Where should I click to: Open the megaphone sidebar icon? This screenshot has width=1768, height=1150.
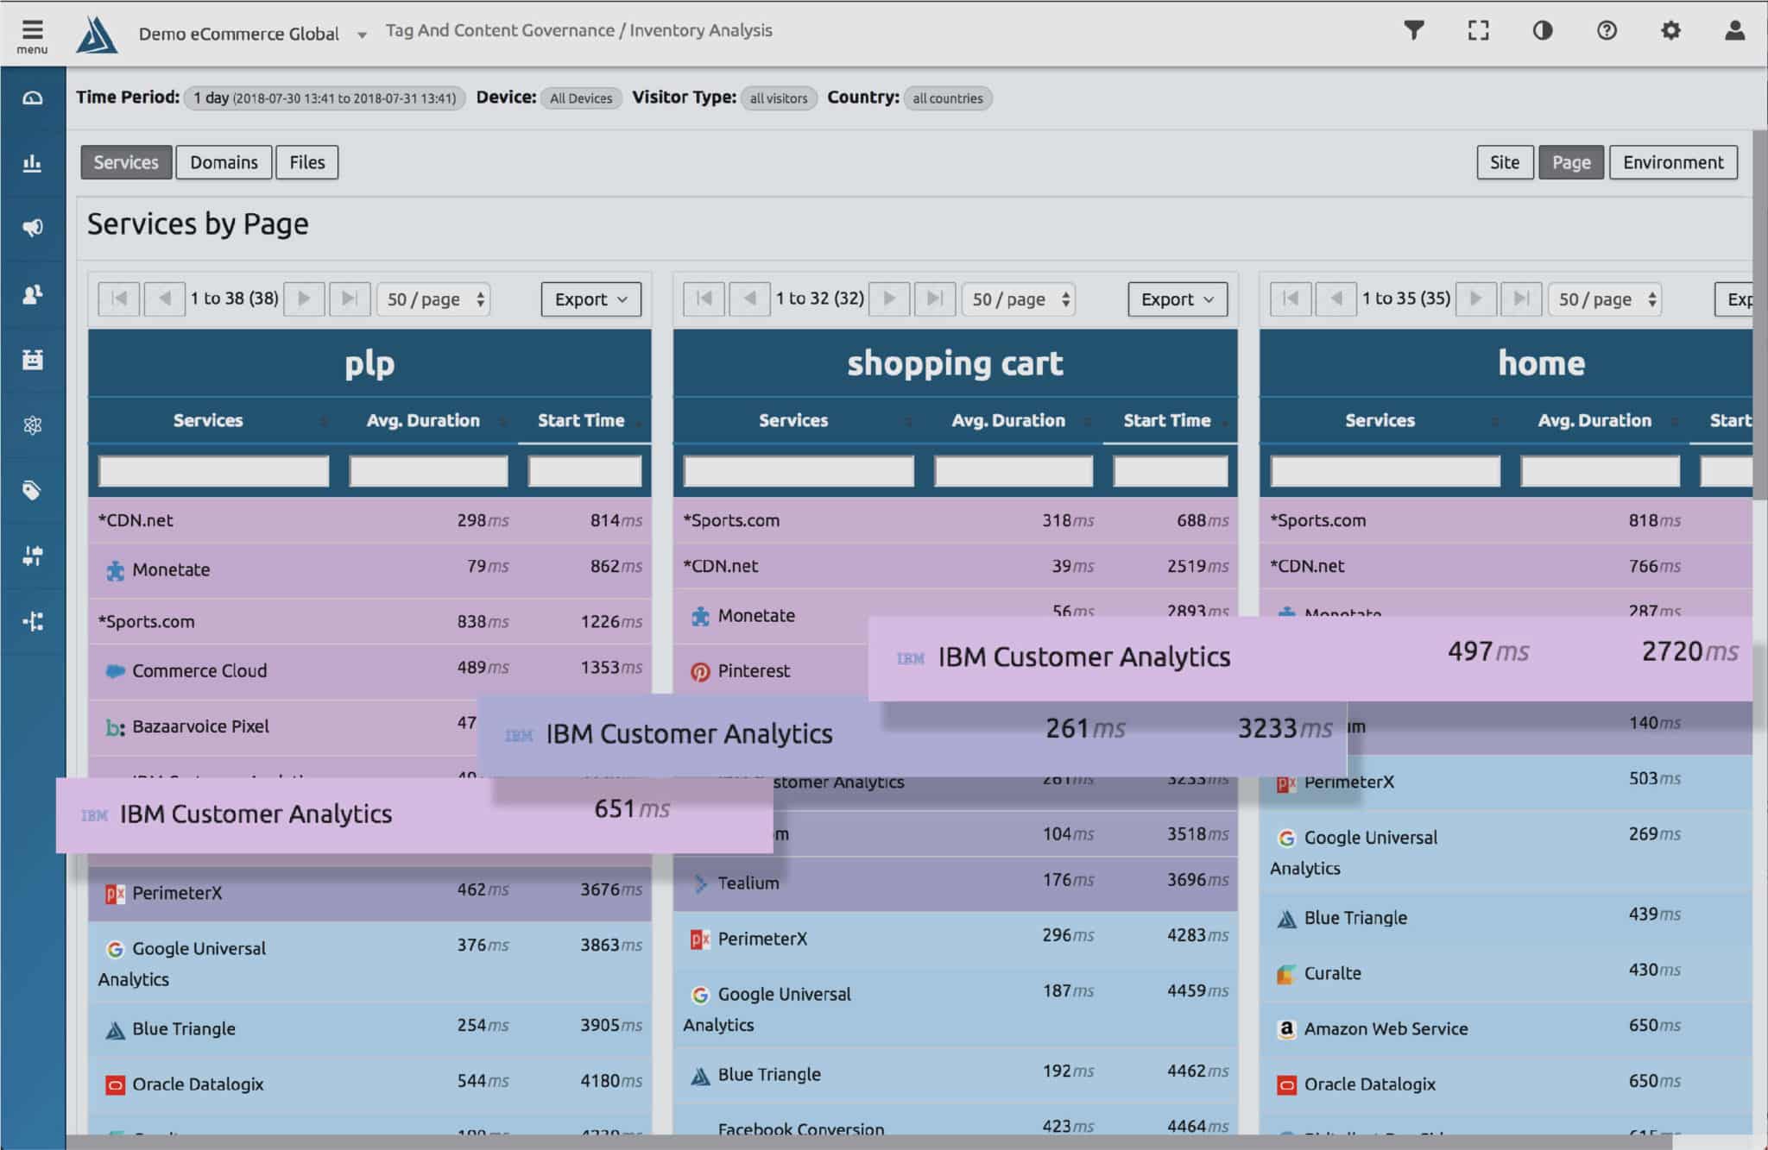point(33,228)
